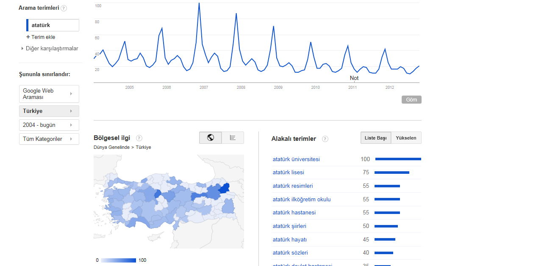Screen dimensions: 533x266
Task: Click the Bölgesel ilgi heading
Action: (112, 138)
